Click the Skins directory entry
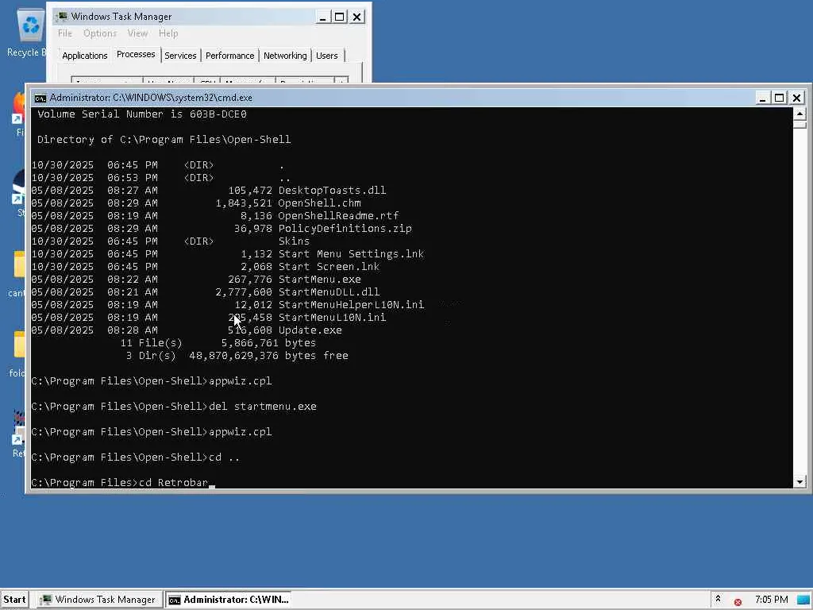The image size is (813, 610). click(294, 241)
